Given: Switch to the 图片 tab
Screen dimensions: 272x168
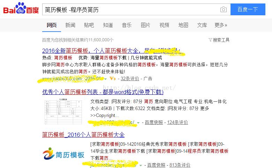Looking at the screenshot, I should pyautogui.click(x=145, y=25).
